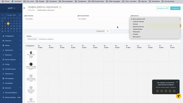This screenshot has height=103, width=183.
Task: Open the Склад icon
Action: (3, 64)
